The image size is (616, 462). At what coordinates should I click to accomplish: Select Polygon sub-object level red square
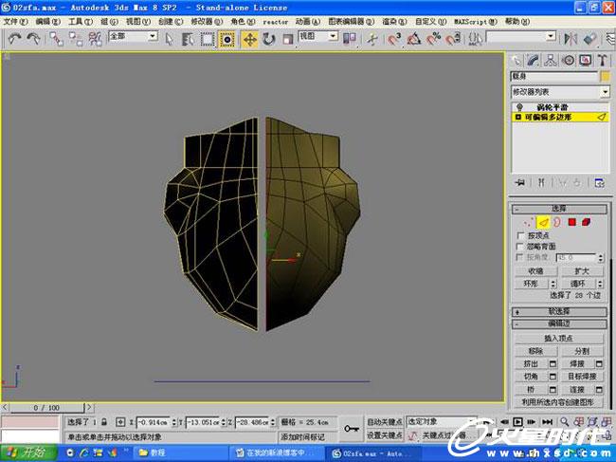pos(572,223)
